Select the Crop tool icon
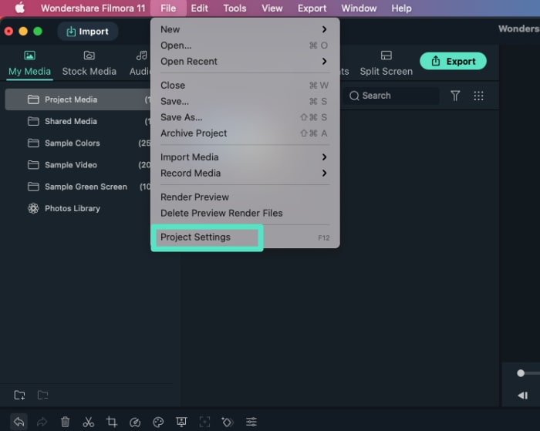The image size is (540, 431). (x=112, y=422)
